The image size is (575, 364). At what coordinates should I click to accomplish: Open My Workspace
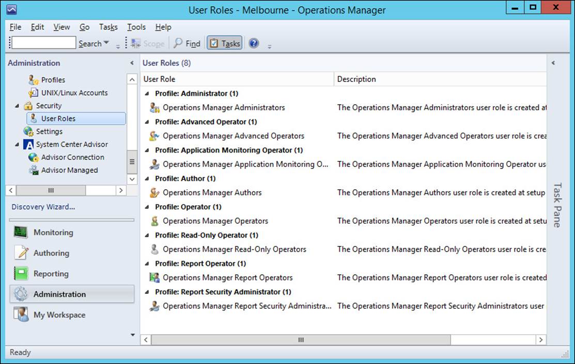tap(72, 315)
